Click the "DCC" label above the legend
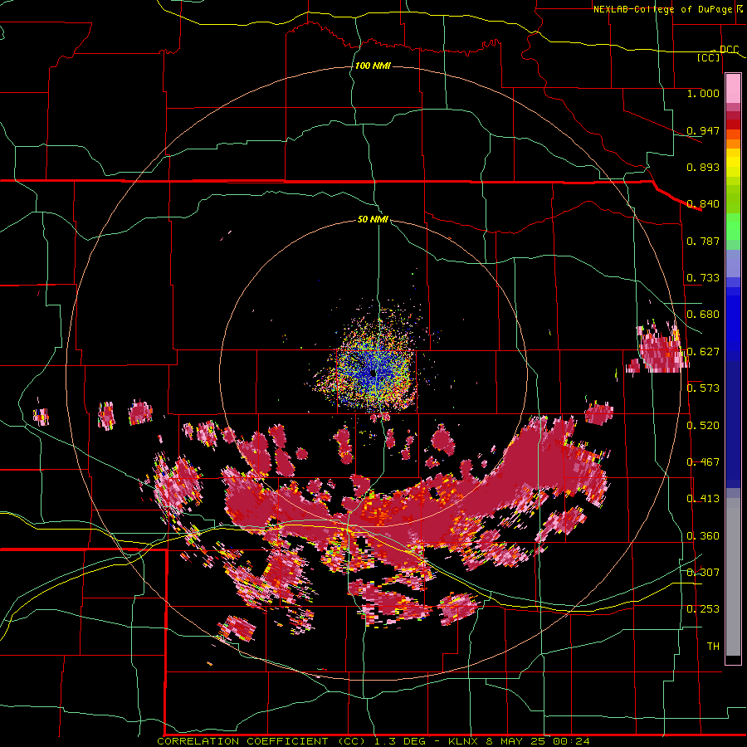 tap(729, 50)
